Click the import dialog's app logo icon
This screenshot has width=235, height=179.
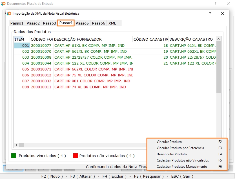[9, 14]
